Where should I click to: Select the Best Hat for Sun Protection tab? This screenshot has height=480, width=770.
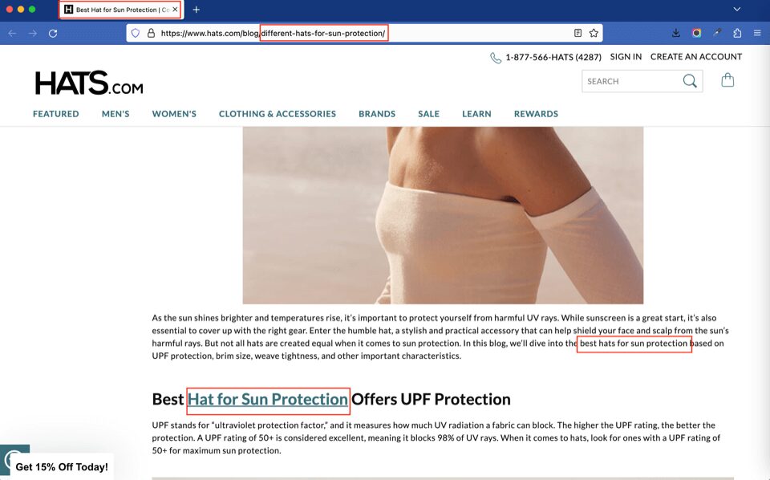tap(116, 10)
